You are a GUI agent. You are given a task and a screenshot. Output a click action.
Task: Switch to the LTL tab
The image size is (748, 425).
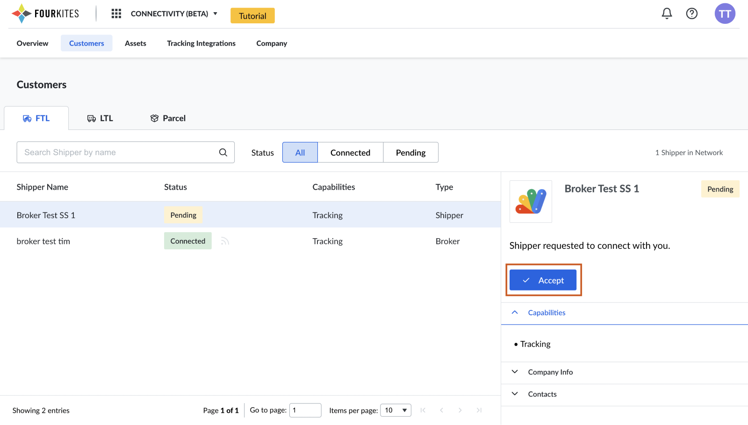point(100,118)
